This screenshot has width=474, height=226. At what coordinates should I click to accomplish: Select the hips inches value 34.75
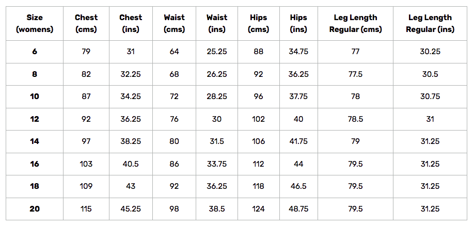coord(298,52)
